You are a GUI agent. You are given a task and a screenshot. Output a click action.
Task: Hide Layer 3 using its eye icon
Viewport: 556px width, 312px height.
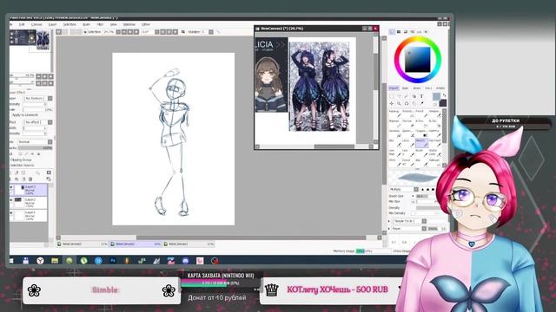(11, 187)
